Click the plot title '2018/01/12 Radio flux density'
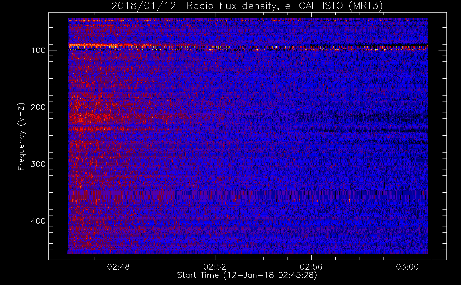This screenshot has width=461, height=285. [x=247, y=6]
